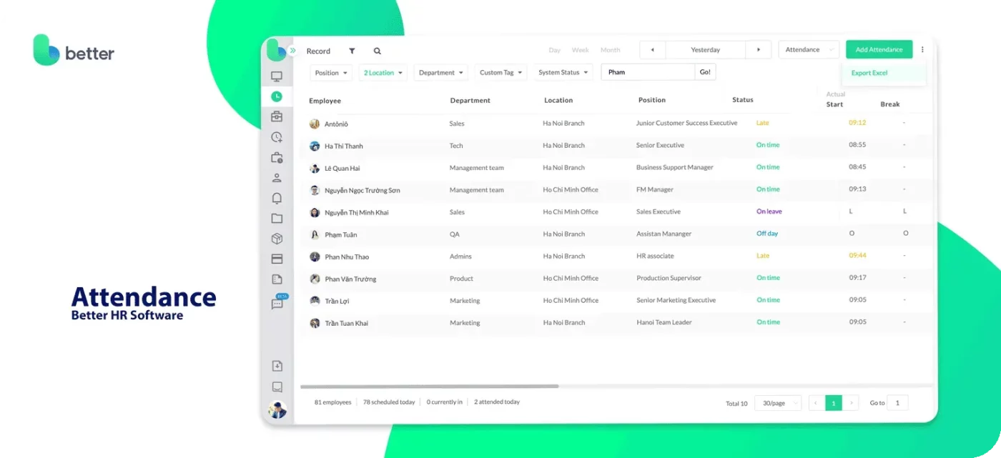Switch to the Week view tab
Screen dimensions: 1001x458
click(x=580, y=50)
